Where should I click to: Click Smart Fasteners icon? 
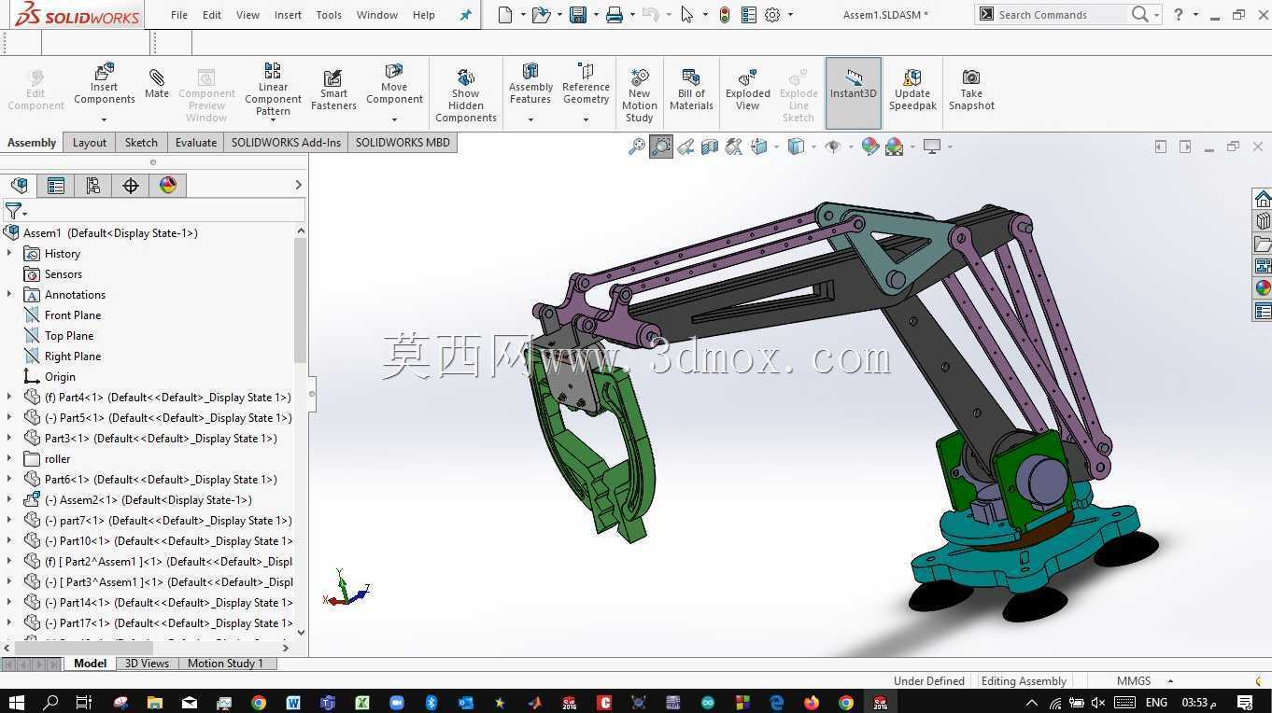[333, 90]
